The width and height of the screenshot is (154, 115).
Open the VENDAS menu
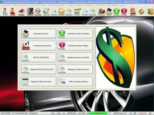[x=71, y=5]
